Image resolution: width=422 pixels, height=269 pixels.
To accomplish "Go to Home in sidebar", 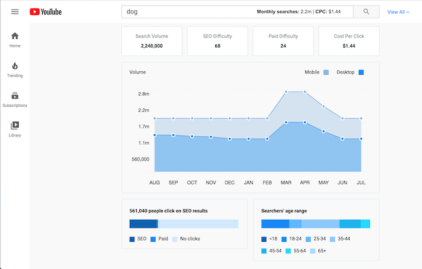I will click(x=15, y=40).
